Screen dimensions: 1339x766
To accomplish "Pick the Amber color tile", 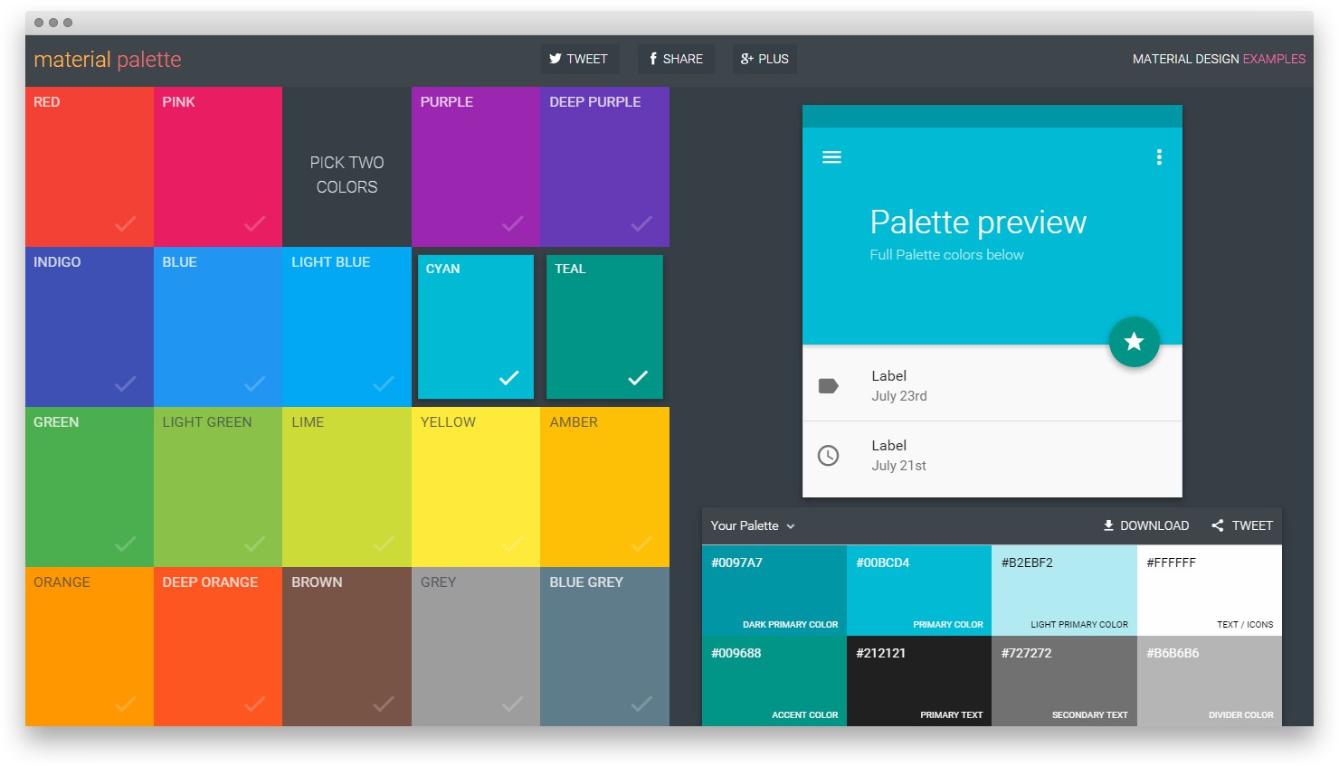I will (604, 487).
